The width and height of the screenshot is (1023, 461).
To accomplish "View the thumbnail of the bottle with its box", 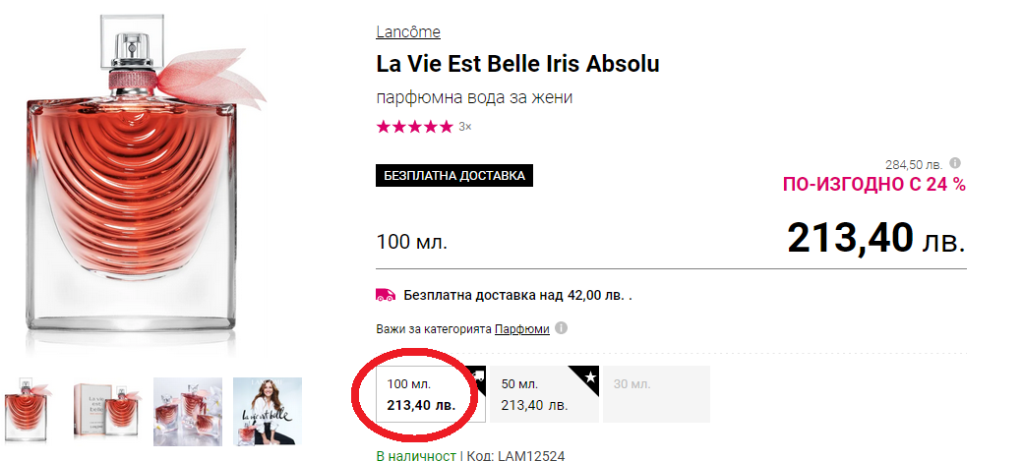I will point(107,406).
